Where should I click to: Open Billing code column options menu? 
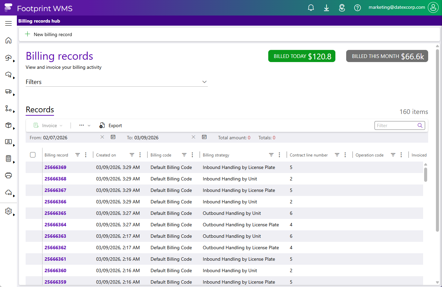point(192,155)
